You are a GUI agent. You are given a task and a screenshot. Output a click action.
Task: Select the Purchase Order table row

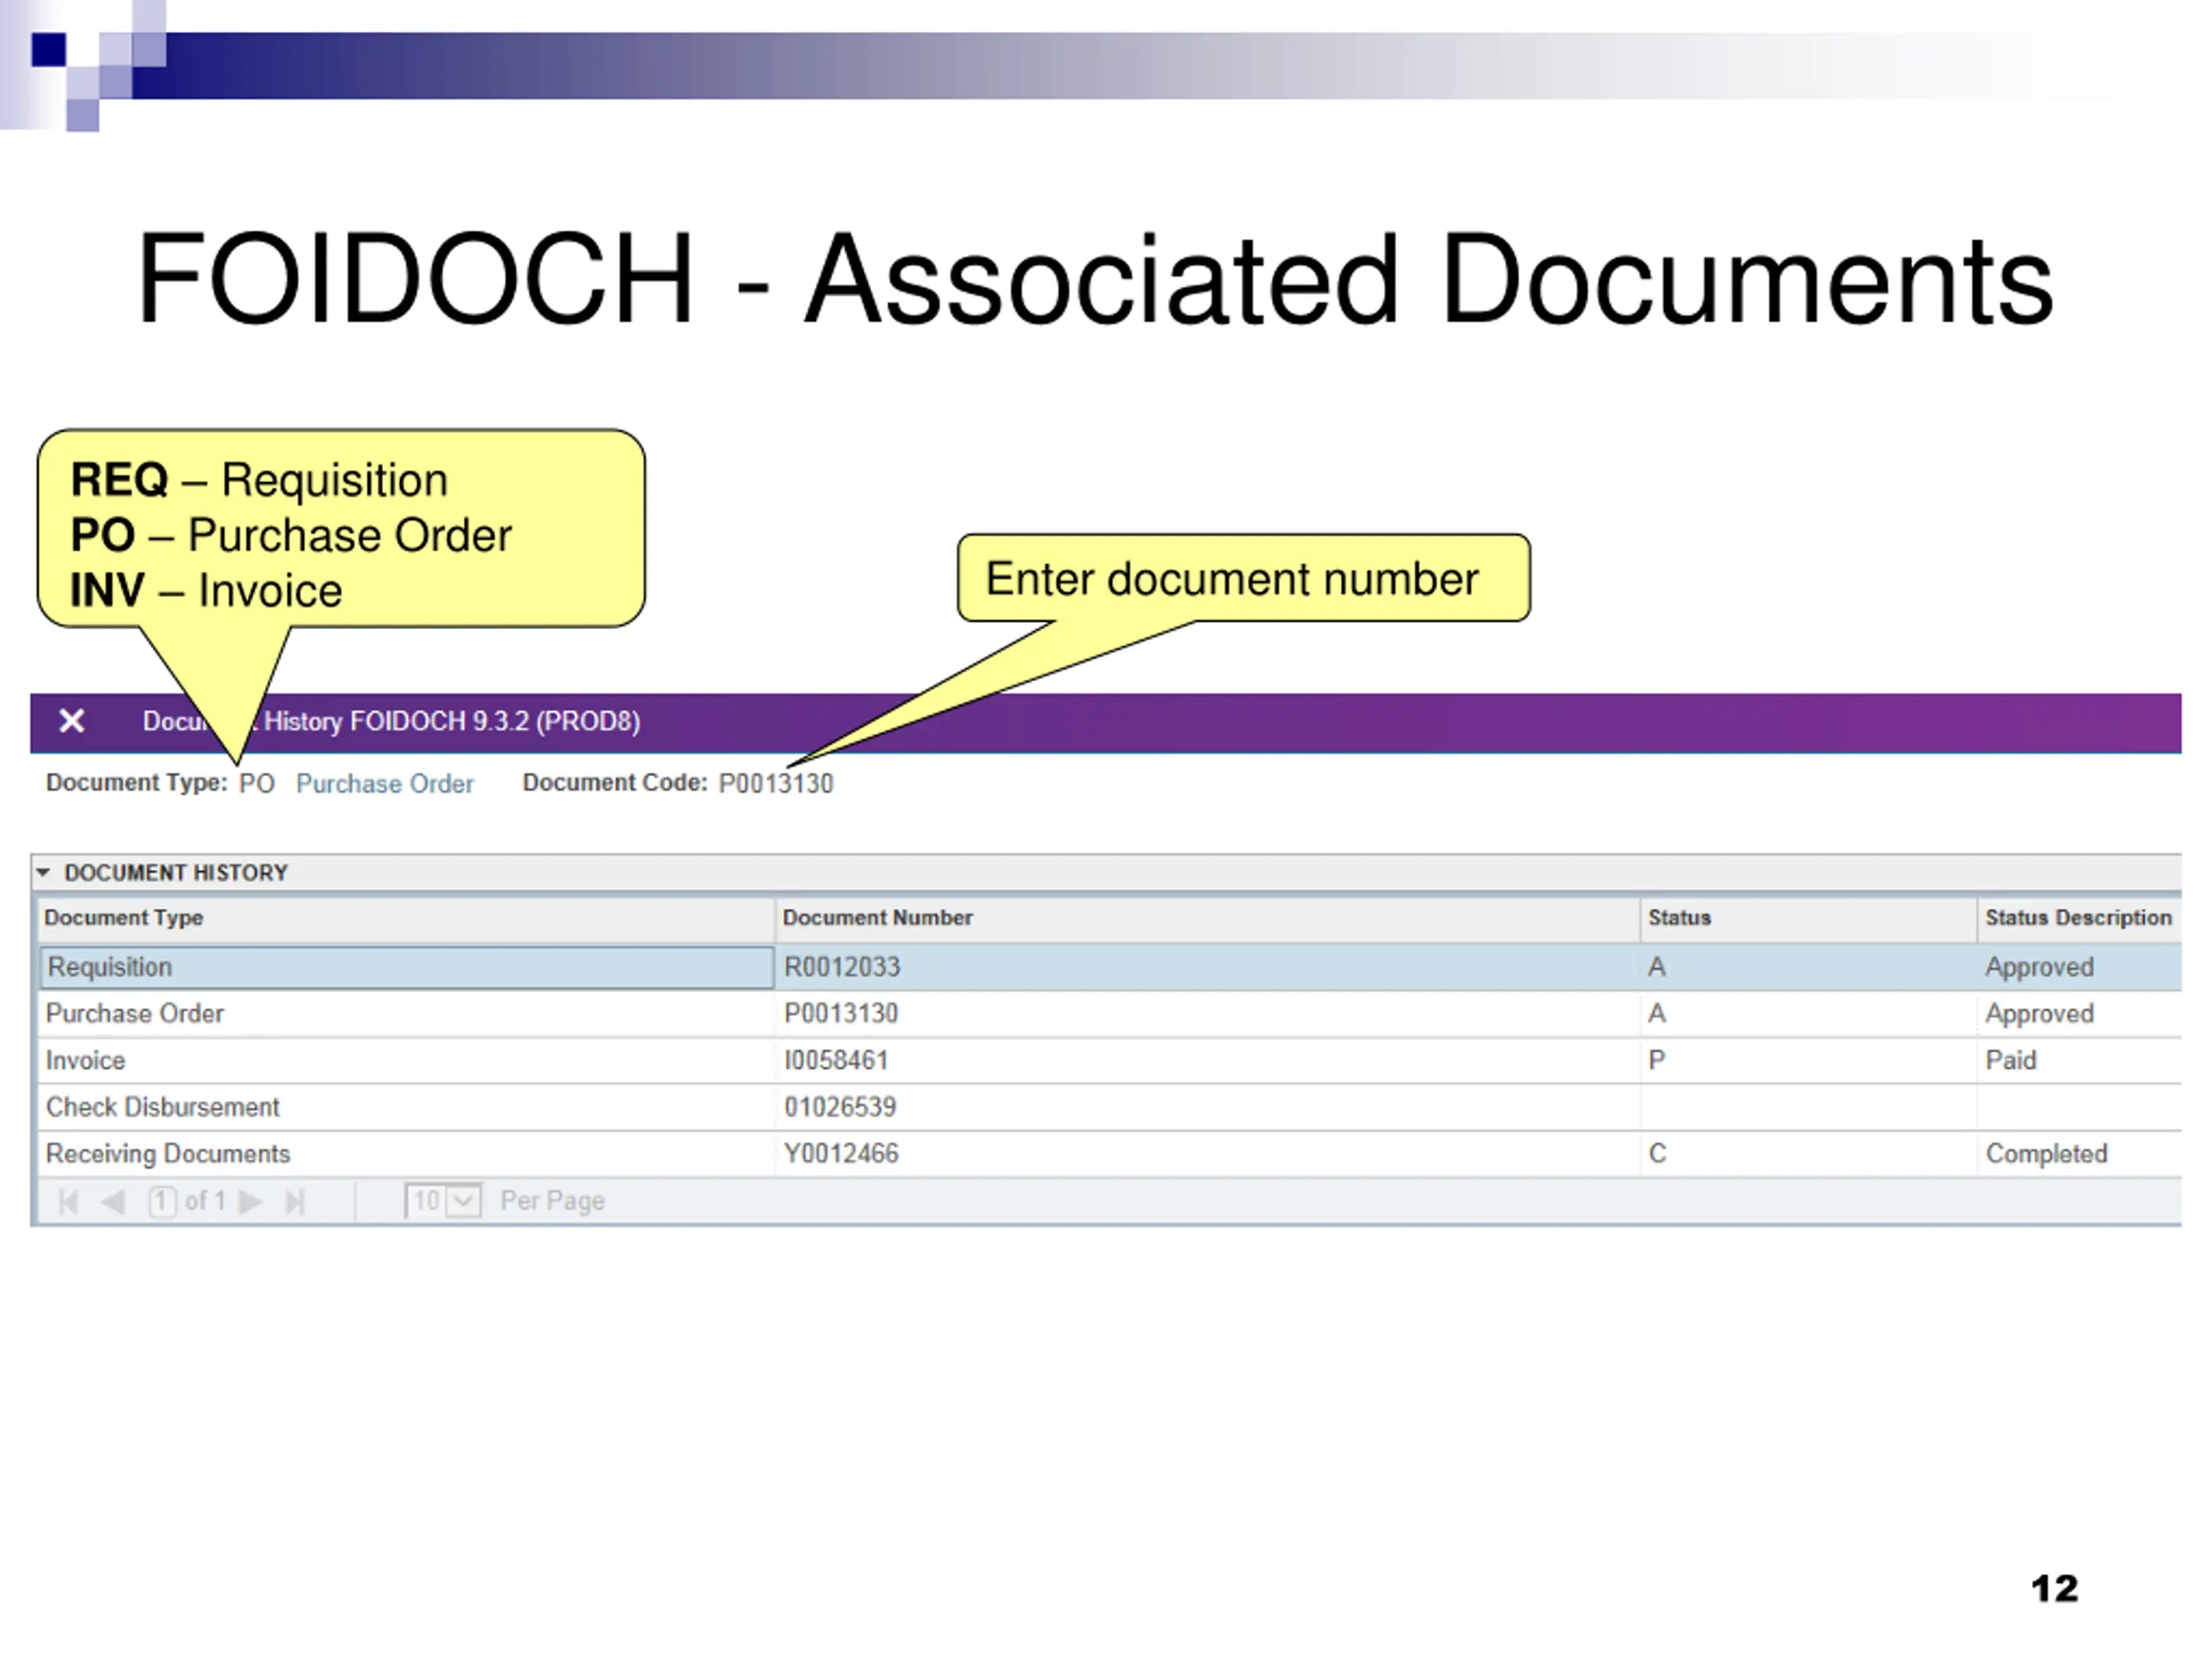coord(1110,1014)
